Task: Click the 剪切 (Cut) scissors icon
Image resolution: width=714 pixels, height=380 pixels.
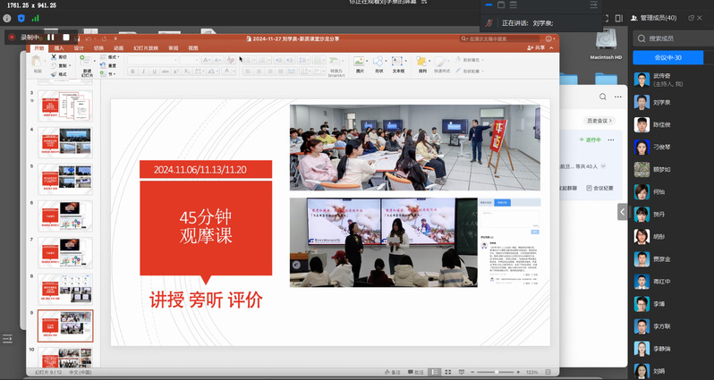Action: coord(54,56)
